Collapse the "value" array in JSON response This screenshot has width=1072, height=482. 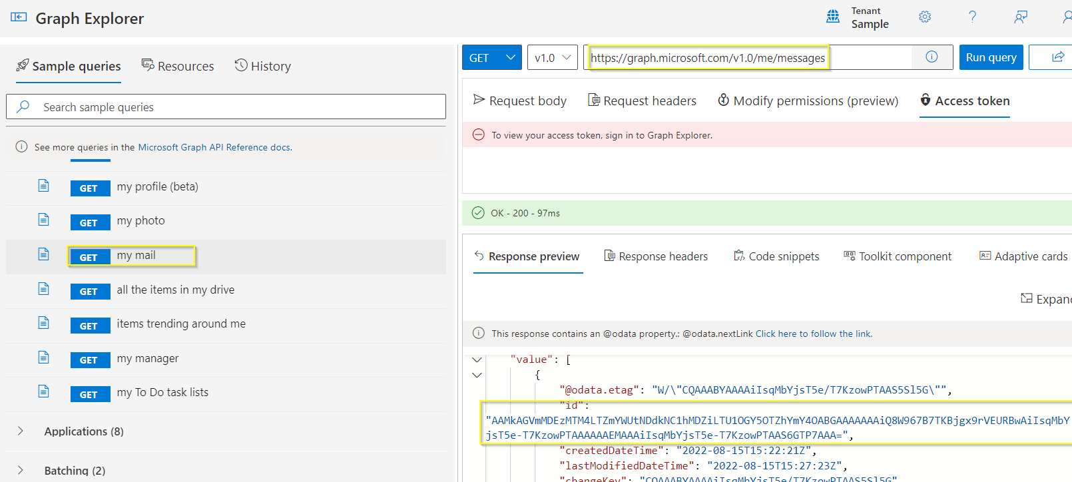click(477, 360)
